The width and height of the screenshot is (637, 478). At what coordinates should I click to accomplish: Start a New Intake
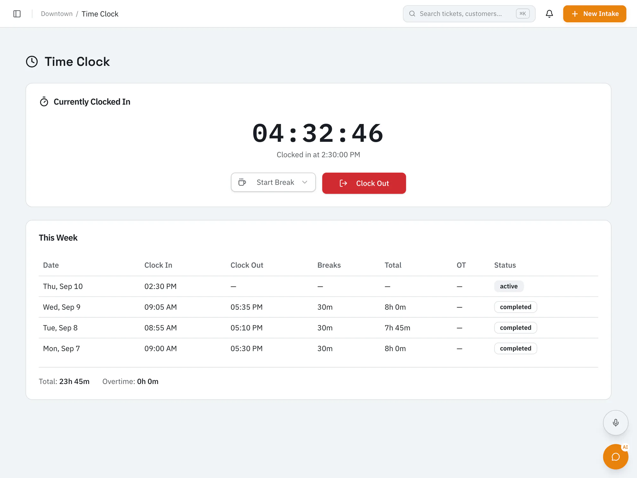595,14
